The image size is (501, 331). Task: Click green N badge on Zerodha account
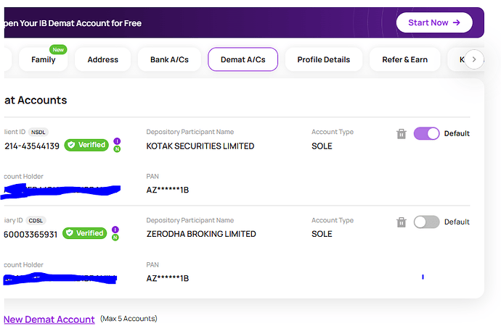pyautogui.click(x=115, y=238)
